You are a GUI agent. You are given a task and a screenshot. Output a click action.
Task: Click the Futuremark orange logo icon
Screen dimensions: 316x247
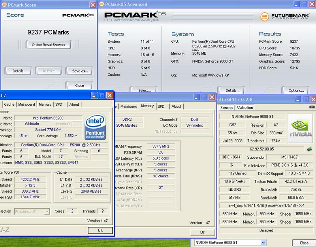coord(264,17)
